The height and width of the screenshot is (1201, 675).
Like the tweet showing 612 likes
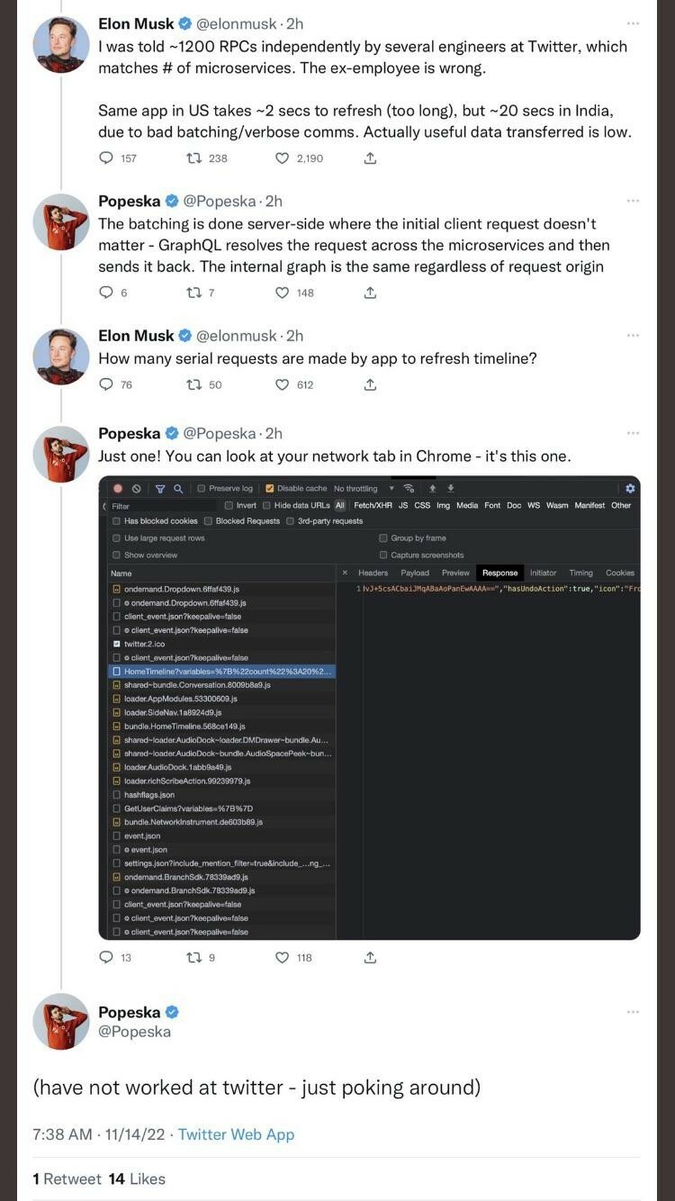point(282,384)
